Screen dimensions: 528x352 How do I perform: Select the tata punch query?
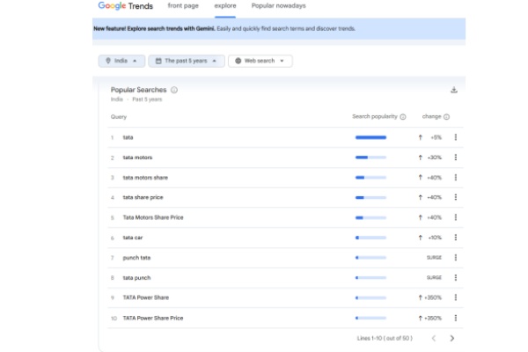click(136, 278)
